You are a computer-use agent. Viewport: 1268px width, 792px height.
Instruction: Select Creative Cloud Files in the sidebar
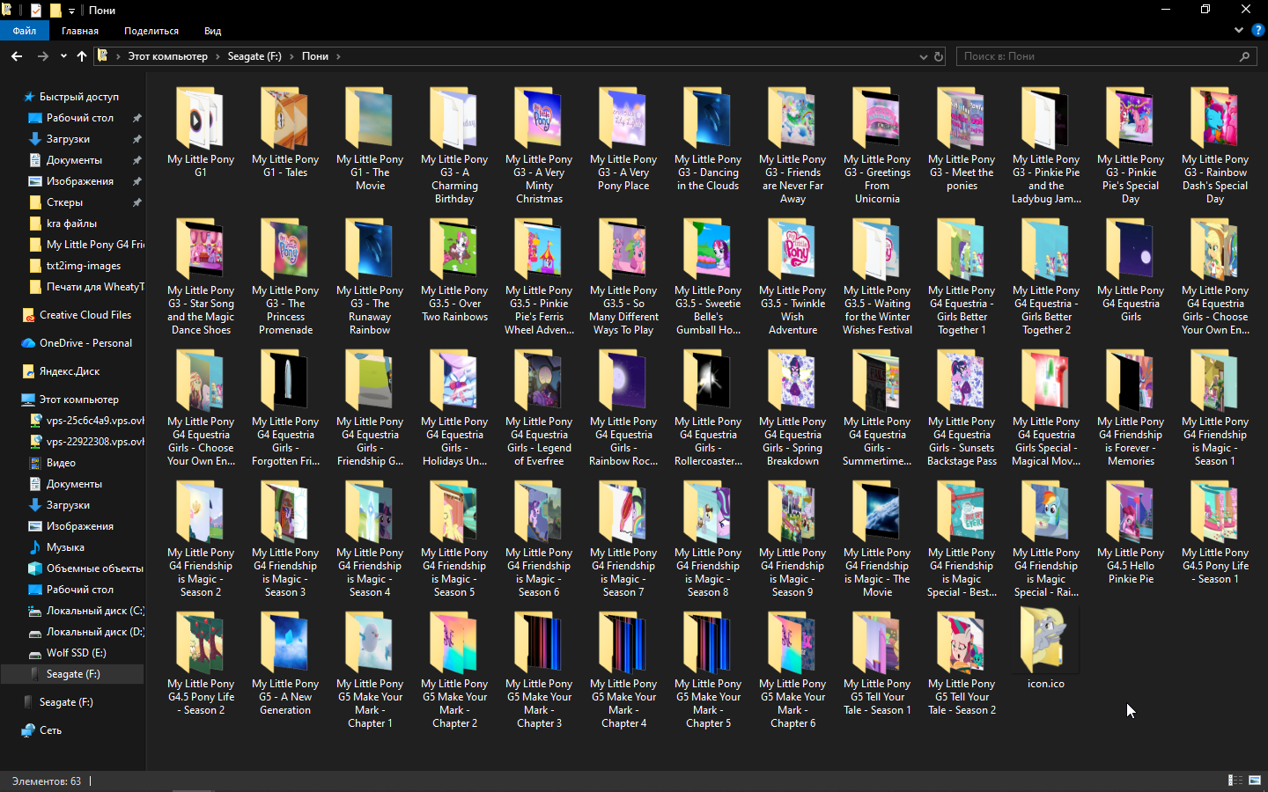click(85, 315)
